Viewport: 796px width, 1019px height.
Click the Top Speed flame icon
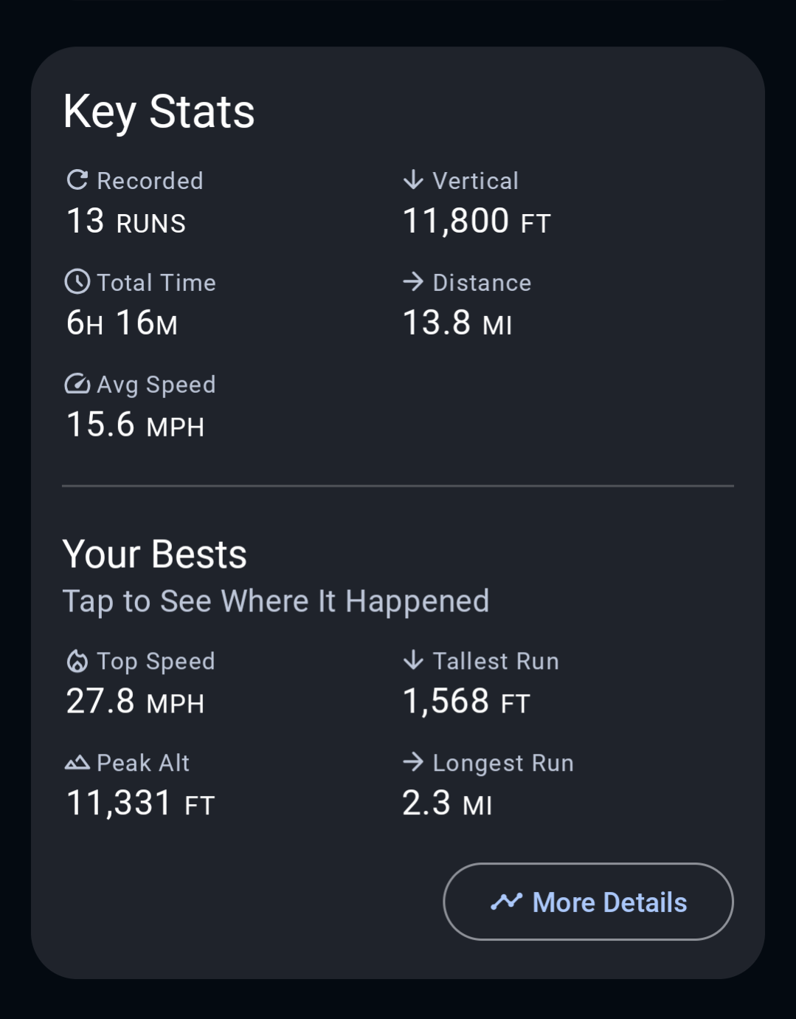point(77,661)
